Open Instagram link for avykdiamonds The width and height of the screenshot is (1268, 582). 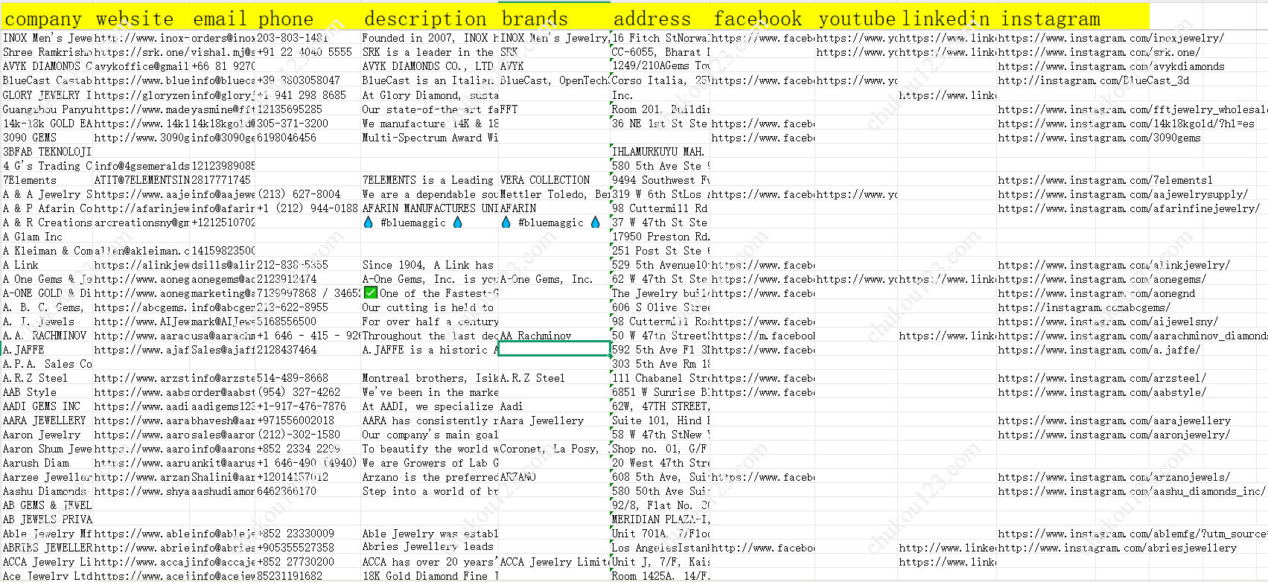tap(1111, 66)
